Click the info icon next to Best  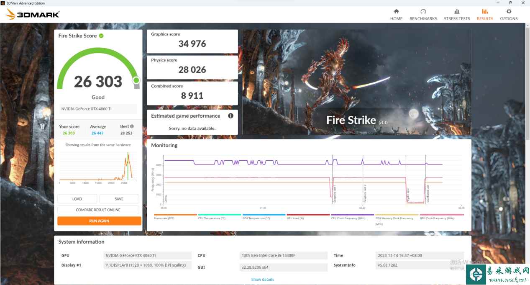pyautogui.click(x=132, y=126)
